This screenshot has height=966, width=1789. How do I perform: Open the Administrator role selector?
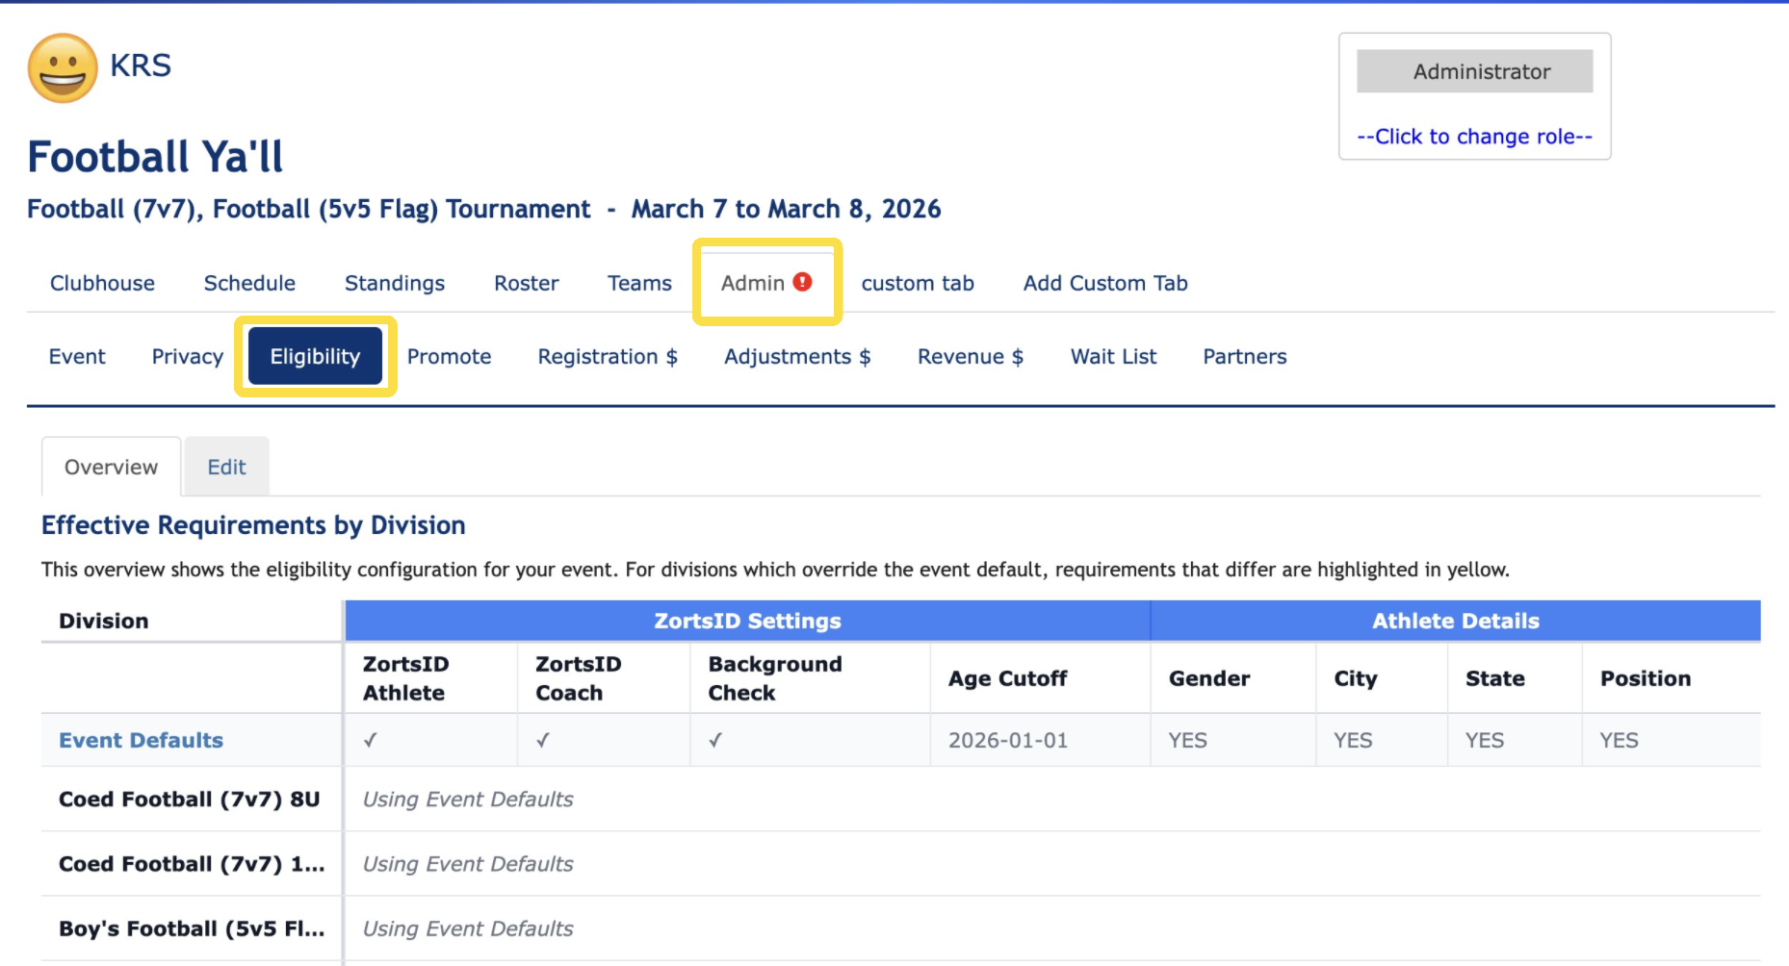tap(1473, 72)
